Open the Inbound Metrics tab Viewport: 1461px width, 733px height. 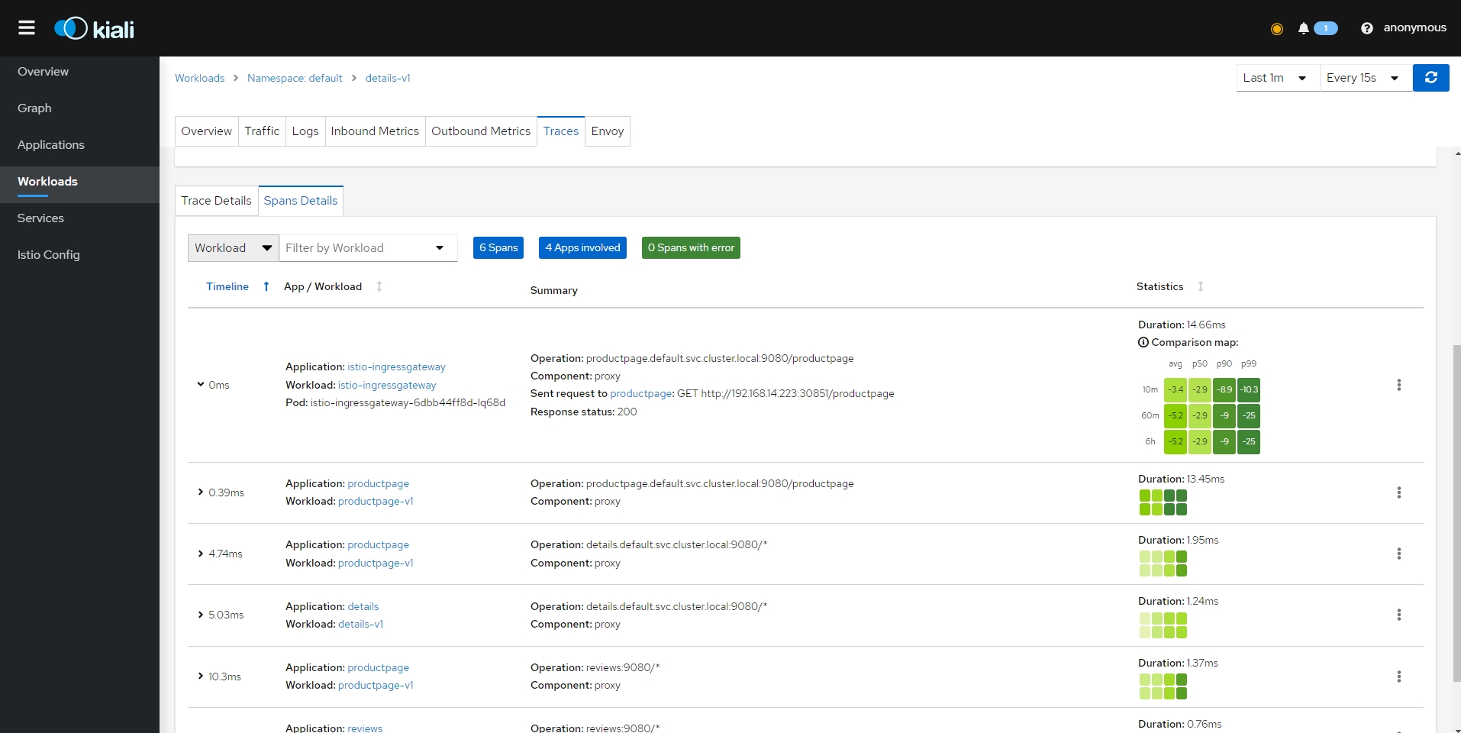[x=374, y=131]
